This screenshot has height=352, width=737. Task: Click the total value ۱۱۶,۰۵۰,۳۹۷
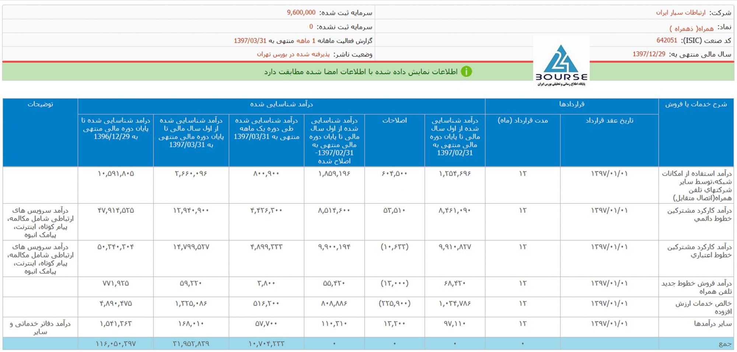coord(116,344)
